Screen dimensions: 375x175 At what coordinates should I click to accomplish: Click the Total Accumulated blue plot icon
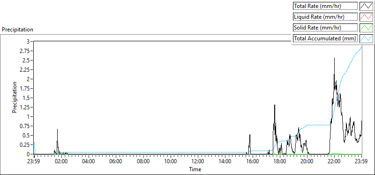[366, 38]
